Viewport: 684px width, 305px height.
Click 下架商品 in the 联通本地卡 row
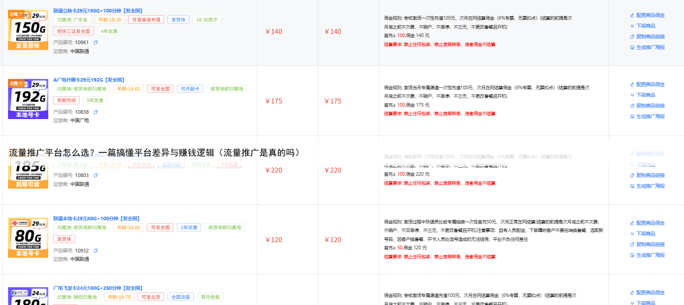coord(646,234)
